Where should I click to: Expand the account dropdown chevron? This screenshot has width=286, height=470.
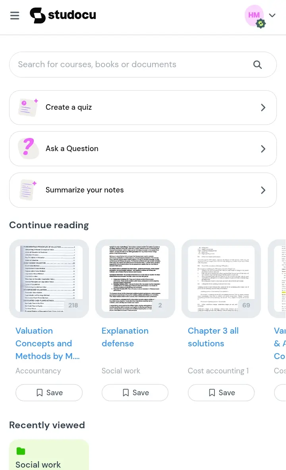(272, 15)
